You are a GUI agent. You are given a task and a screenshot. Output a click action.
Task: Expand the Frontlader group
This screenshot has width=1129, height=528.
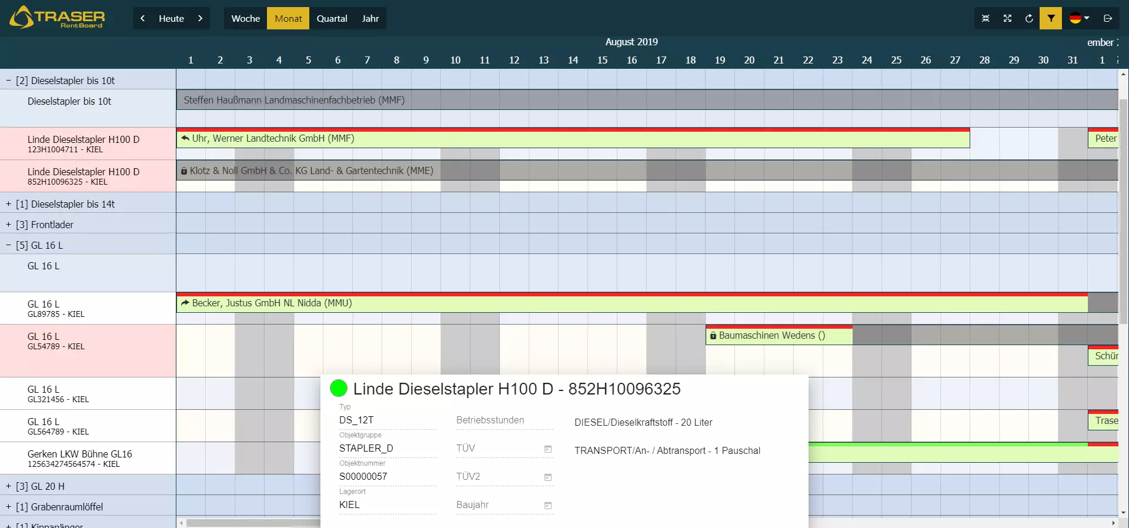[9, 225]
